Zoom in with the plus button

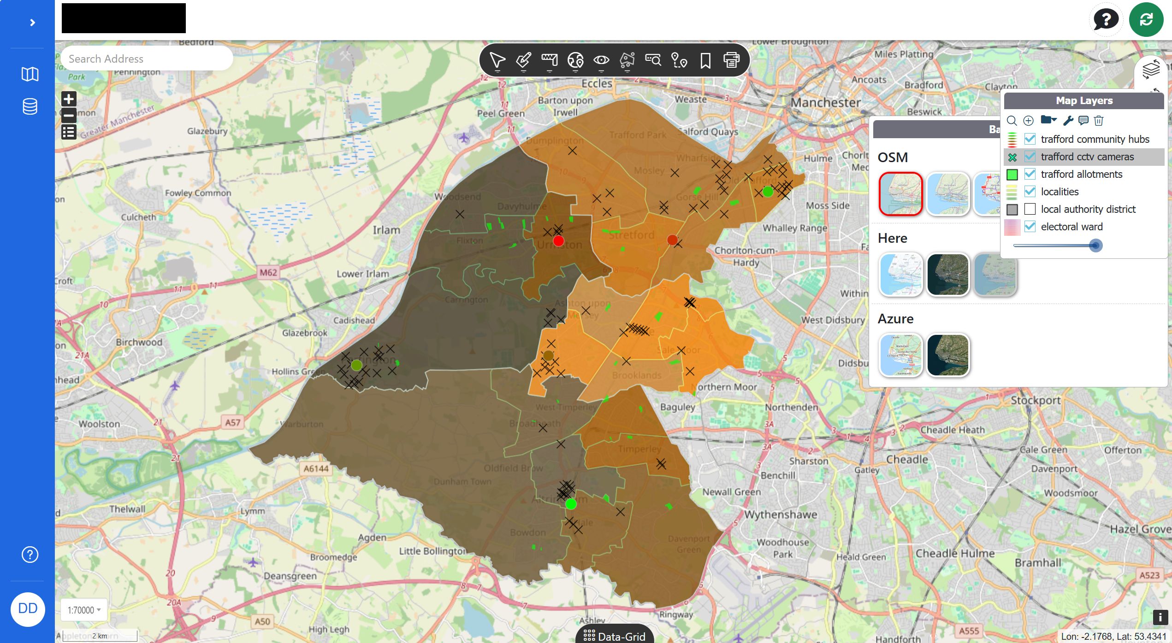coord(69,99)
